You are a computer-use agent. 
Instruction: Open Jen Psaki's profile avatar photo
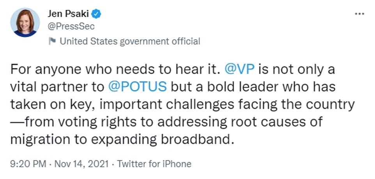click(x=25, y=23)
